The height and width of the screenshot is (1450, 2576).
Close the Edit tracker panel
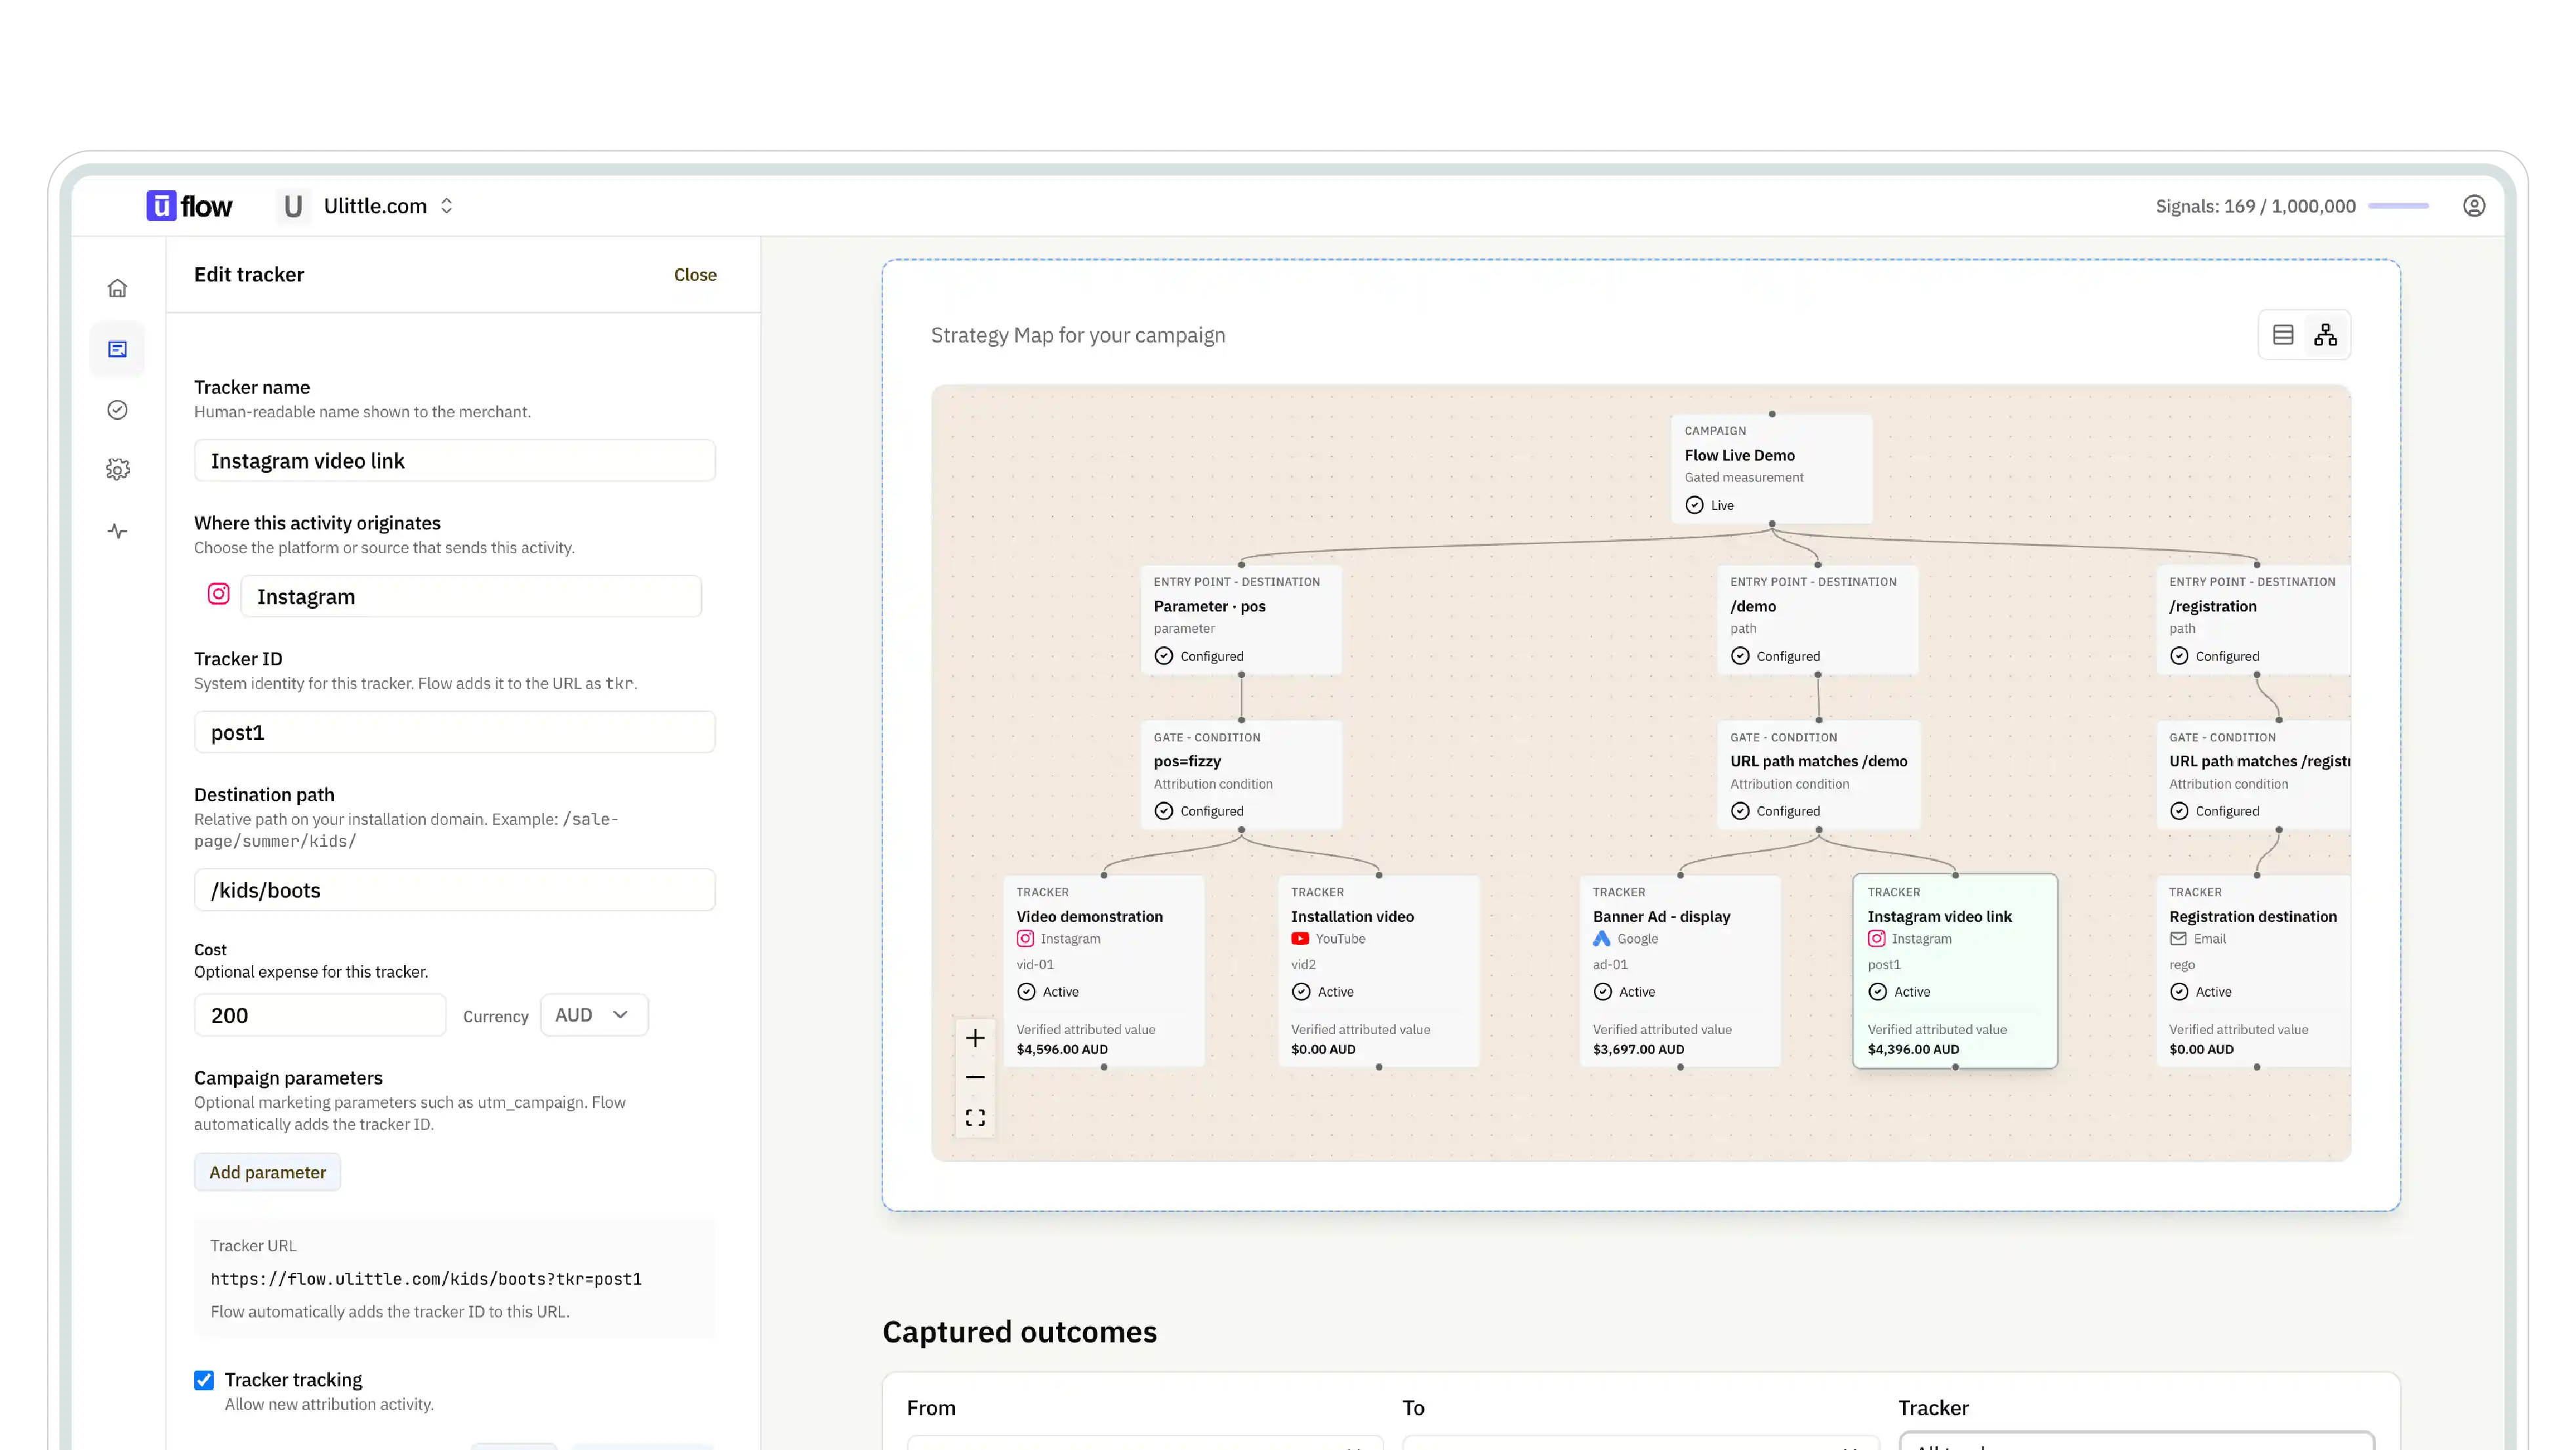(x=695, y=275)
